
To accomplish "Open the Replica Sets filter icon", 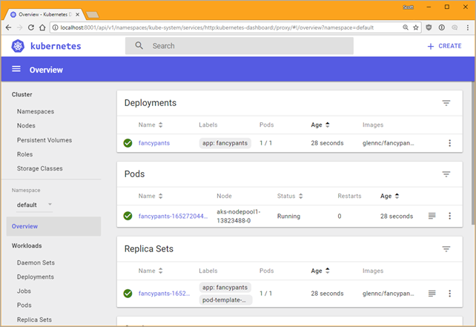I will [x=446, y=249].
